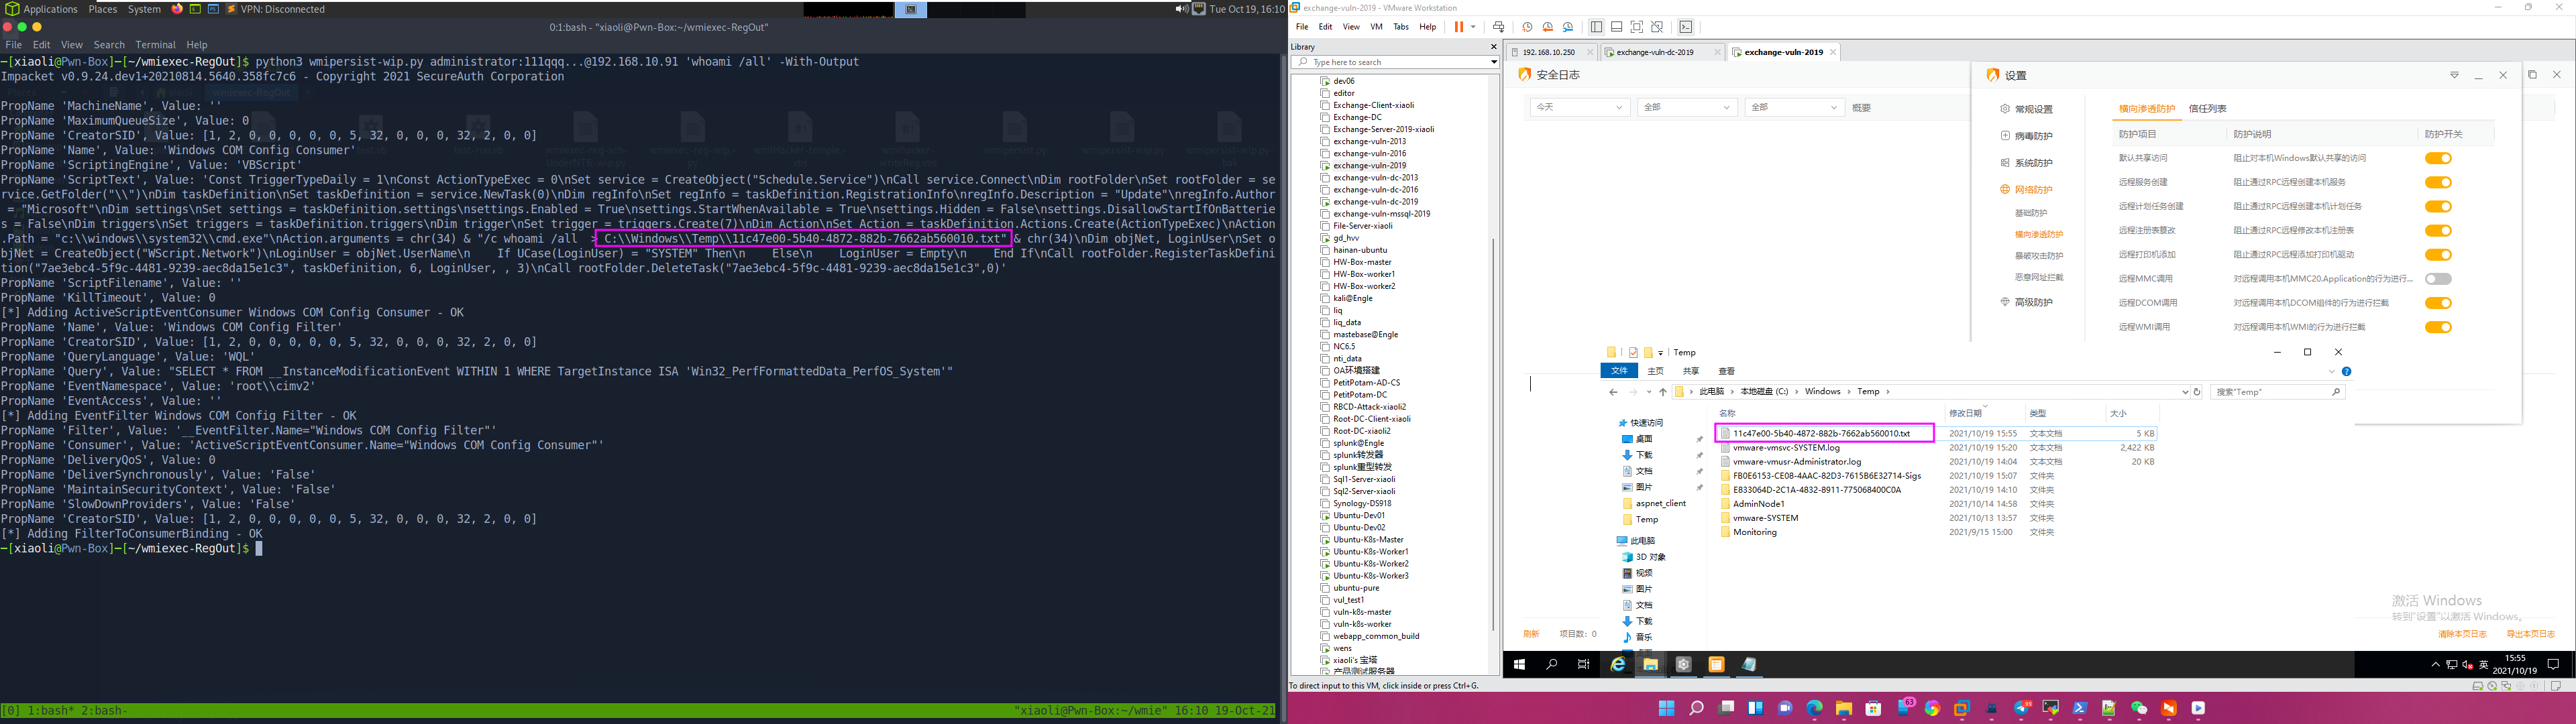
Task: Open VMware snapshot manager icon
Action: (x=1568, y=27)
